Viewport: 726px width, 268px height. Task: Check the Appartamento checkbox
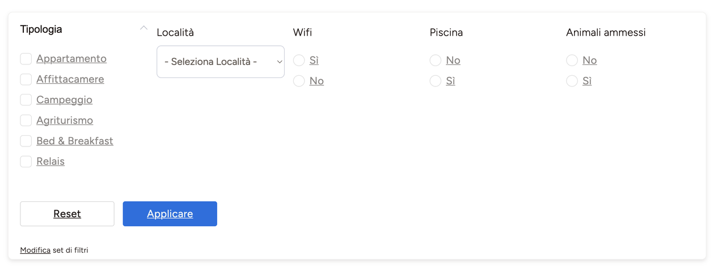26,59
